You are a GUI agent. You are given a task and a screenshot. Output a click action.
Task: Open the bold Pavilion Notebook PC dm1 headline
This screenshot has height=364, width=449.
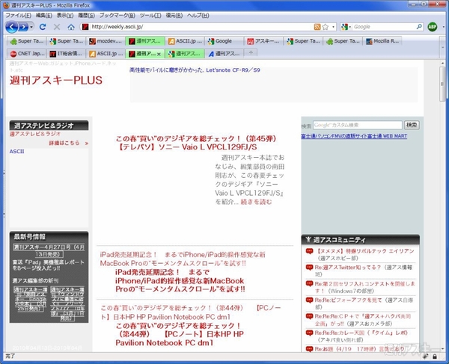pyautogui.click(x=180, y=334)
